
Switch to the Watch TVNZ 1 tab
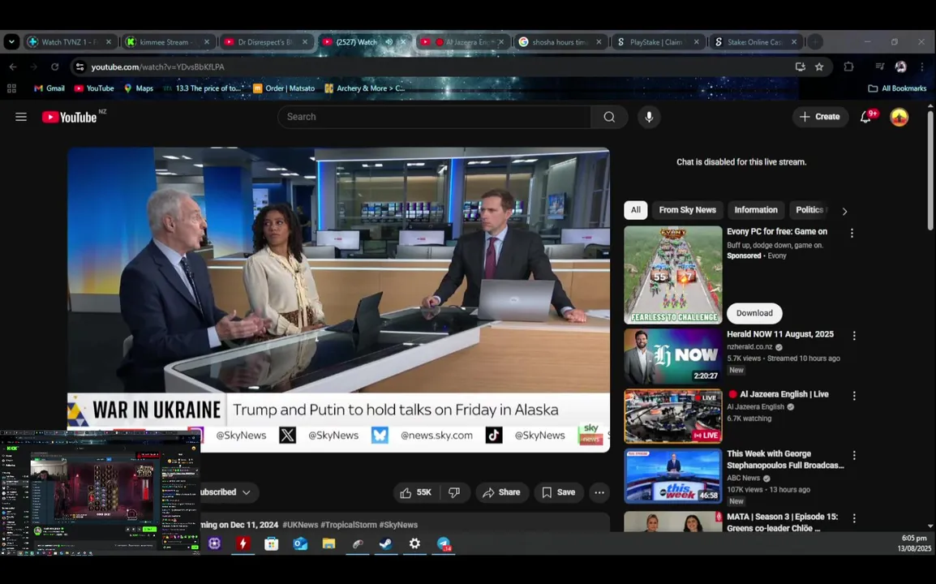click(69, 42)
